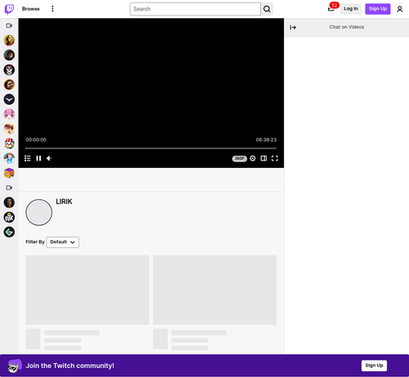409x377 pixels.
Task: Open the green diamond logo avatar channel
Action: click(x=9, y=232)
